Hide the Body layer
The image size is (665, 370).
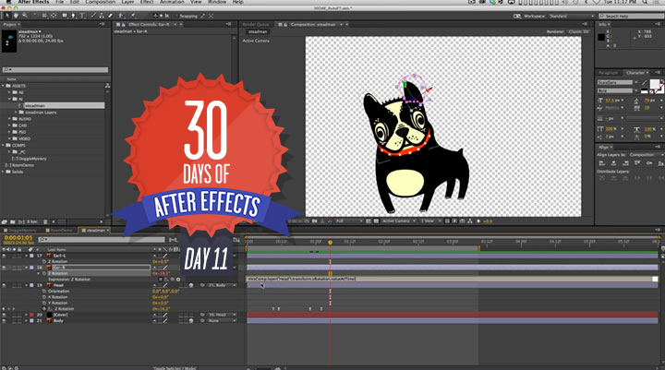click(4, 321)
